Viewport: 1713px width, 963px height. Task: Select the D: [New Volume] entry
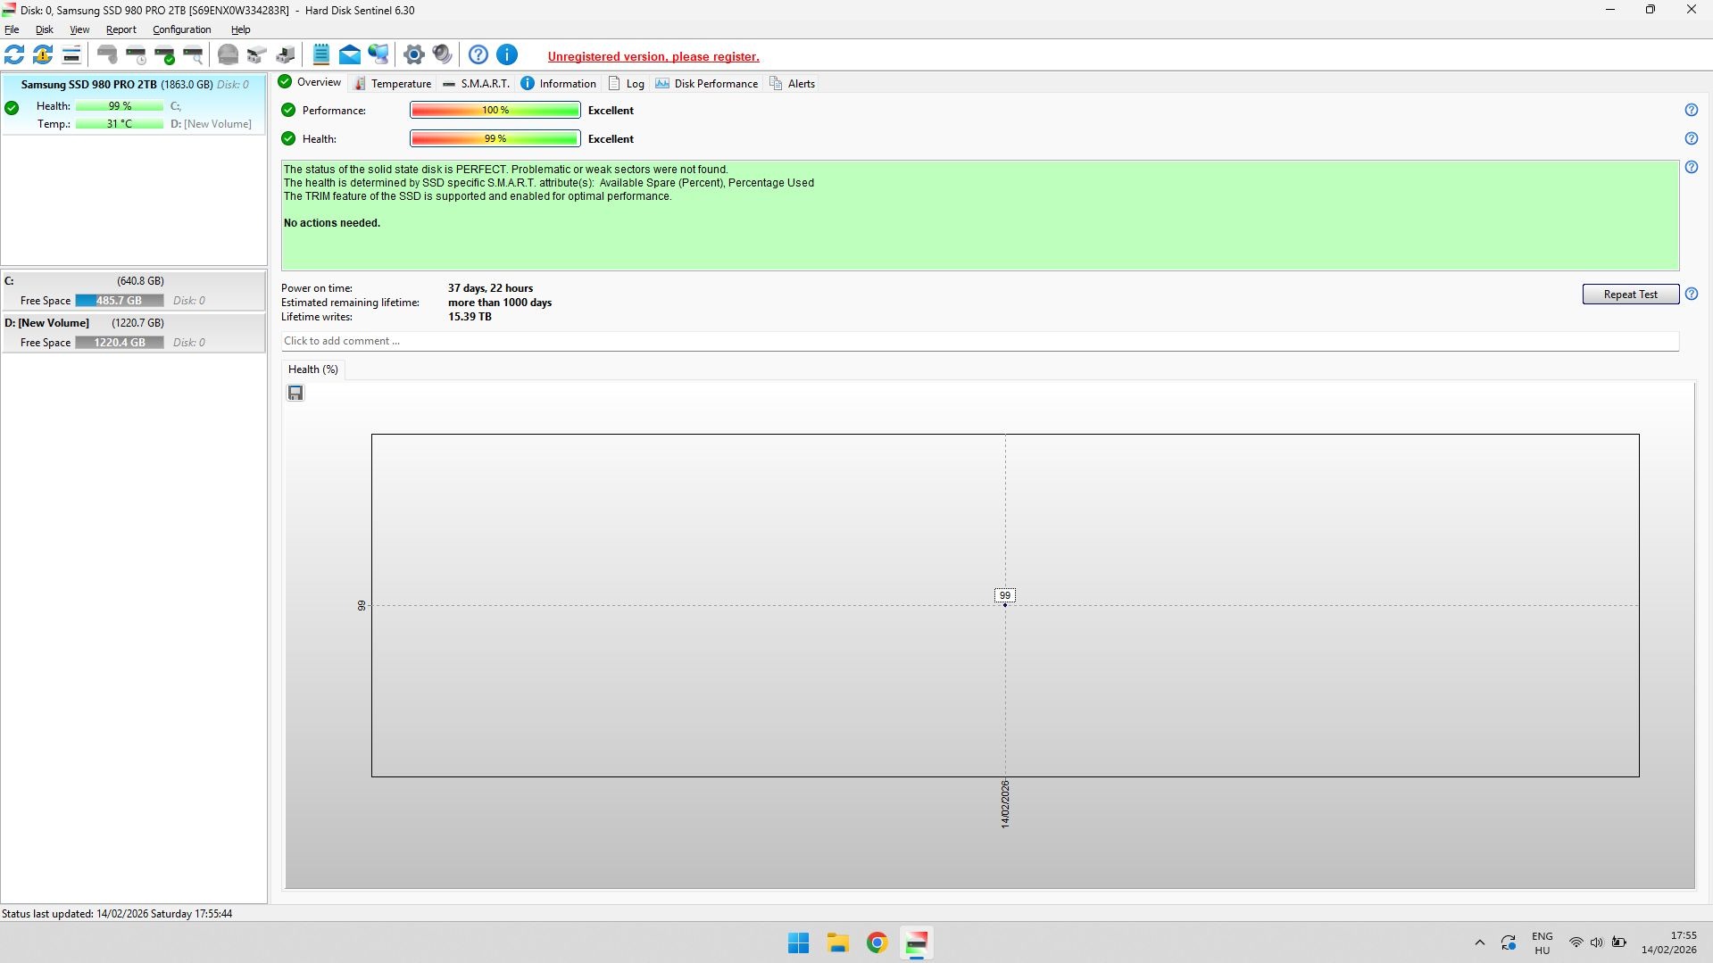click(134, 333)
